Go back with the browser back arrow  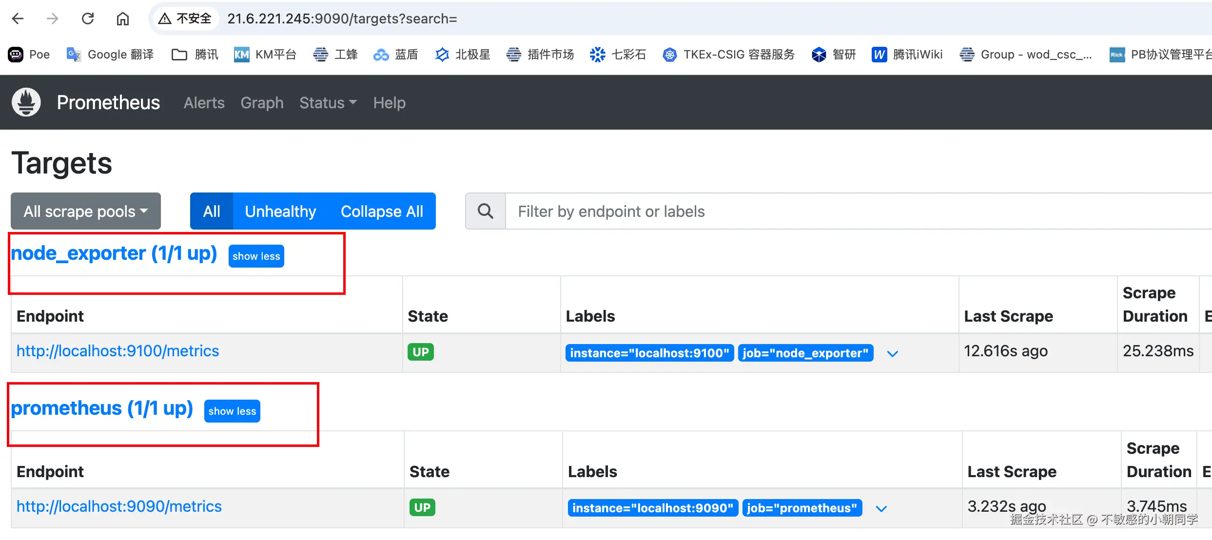[x=18, y=19]
